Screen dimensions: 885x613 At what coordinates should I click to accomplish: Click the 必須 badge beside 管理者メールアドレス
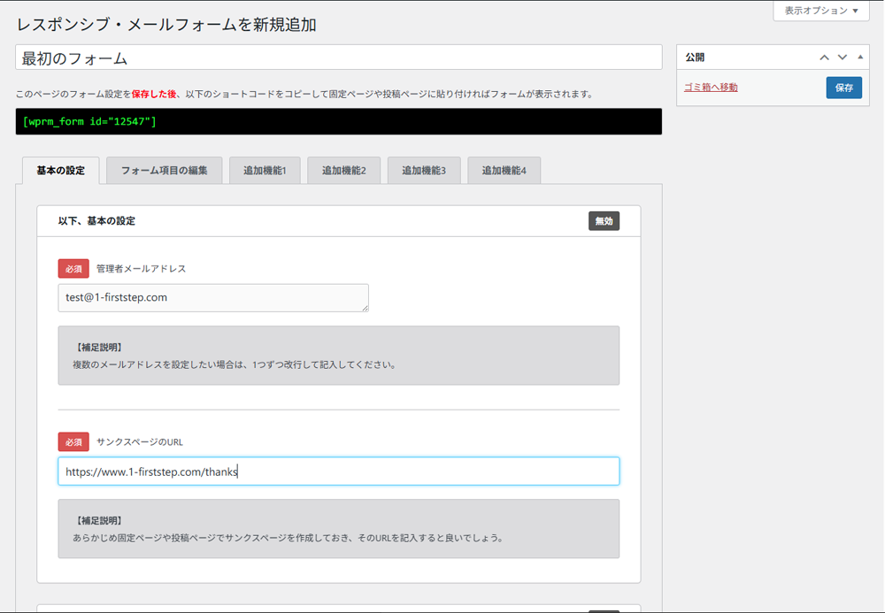pos(73,269)
